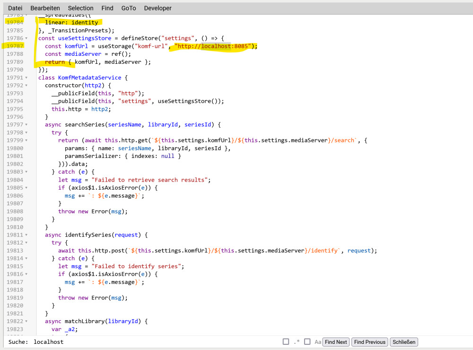
Task: Collapse the fold arrow at line 19786
Action: click(26, 38)
